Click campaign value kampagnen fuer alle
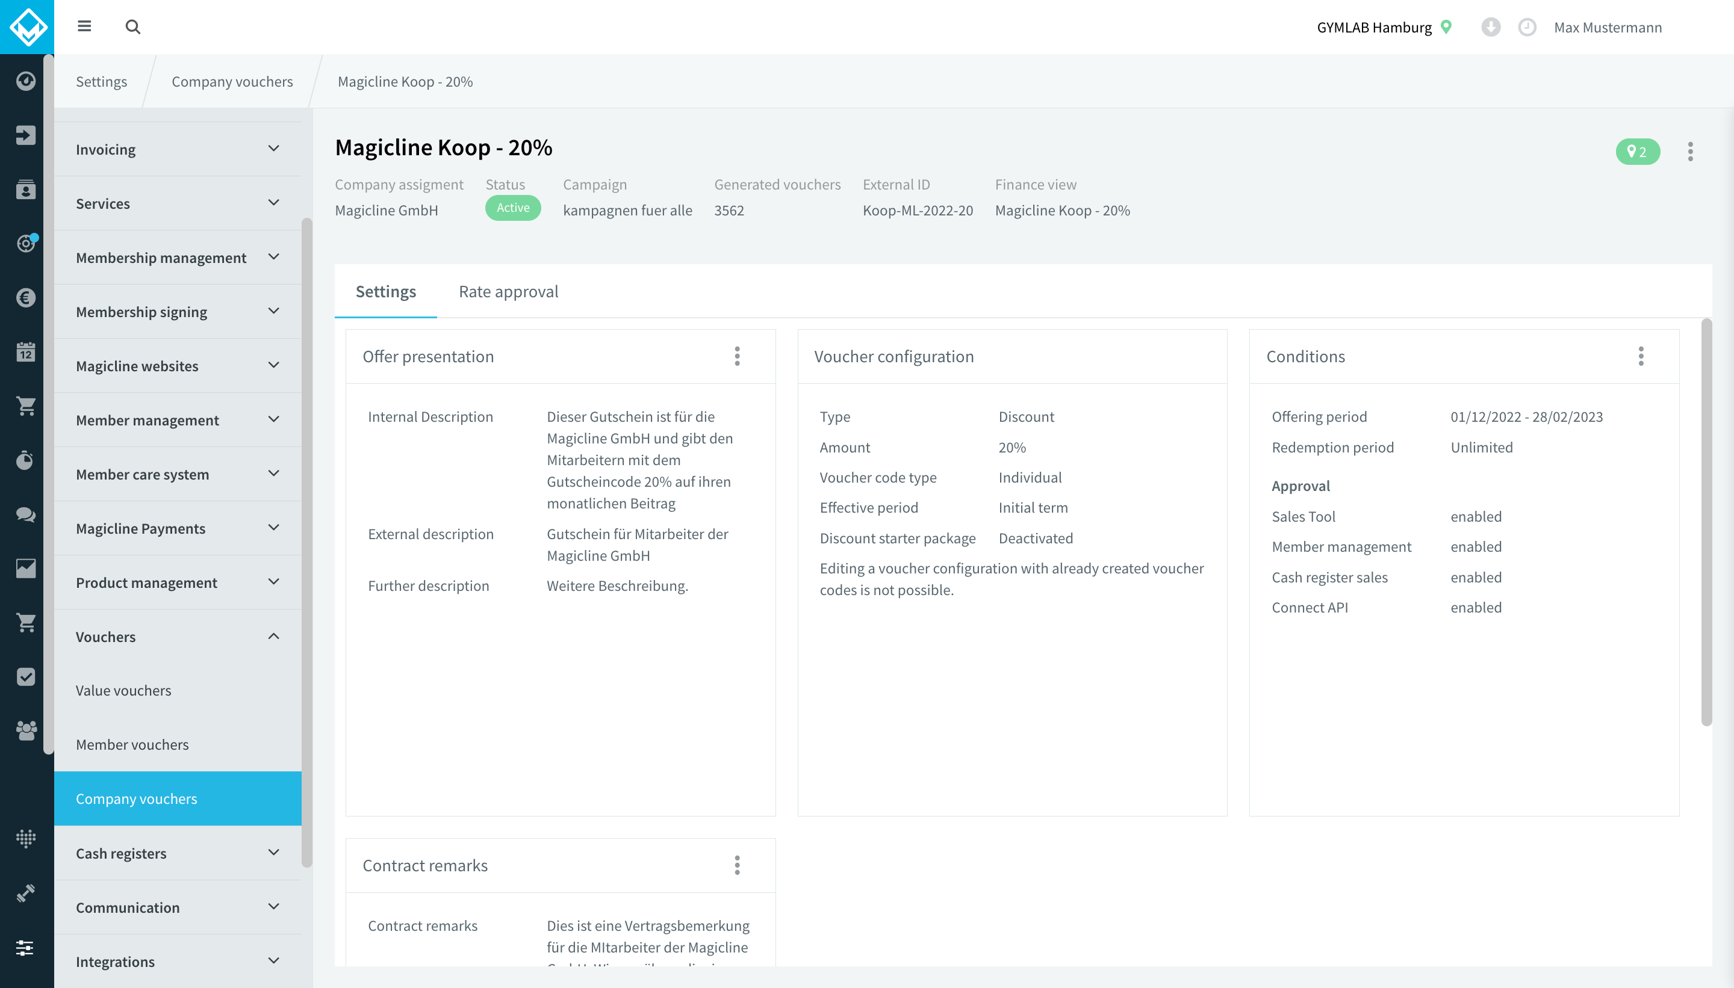Image resolution: width=1734 pixels, height=988 pixels. (627, 211)
